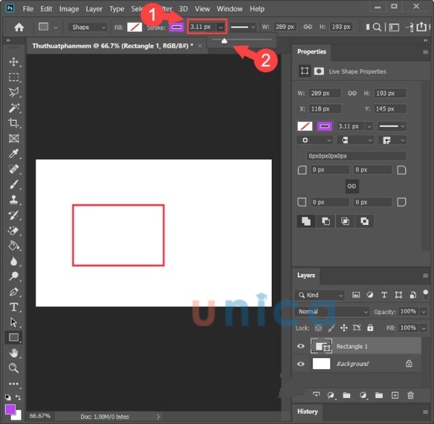Expand the Normal blend mode dropdown
This screenshot has width=434, height=424.
pos(332,312)
